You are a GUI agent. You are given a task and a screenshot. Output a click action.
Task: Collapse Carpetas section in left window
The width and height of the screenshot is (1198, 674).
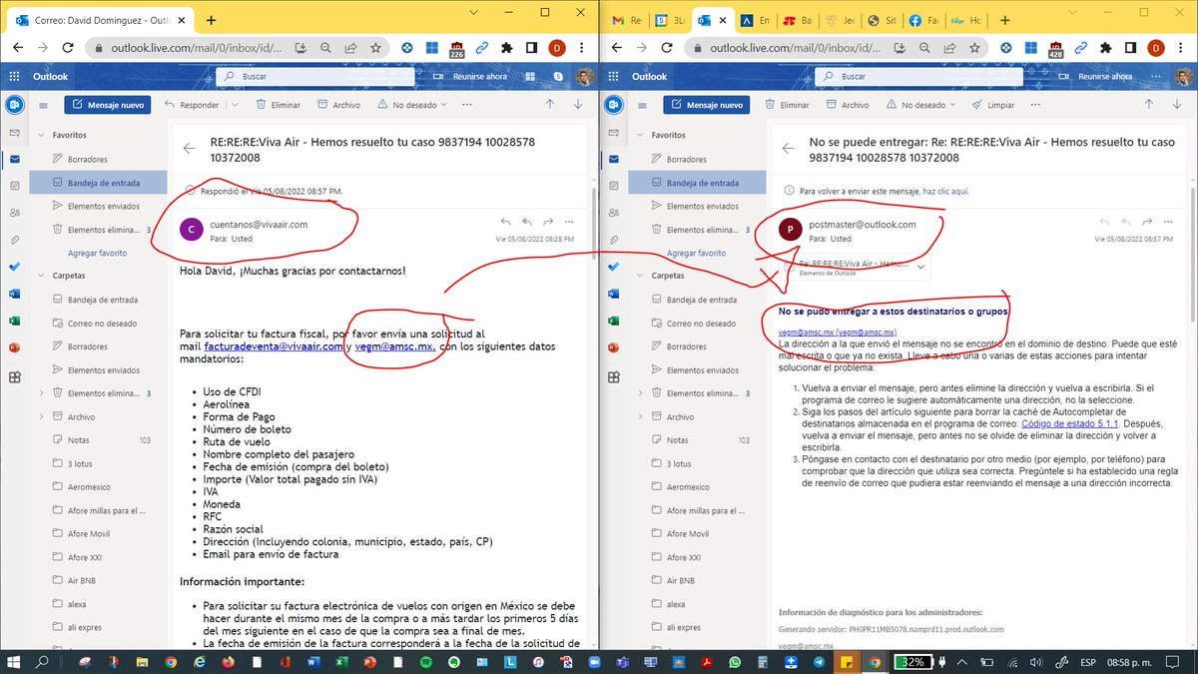click(41, 275)
